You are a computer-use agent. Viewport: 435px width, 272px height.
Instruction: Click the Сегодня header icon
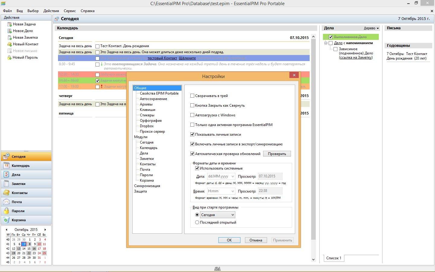point(56,19)
